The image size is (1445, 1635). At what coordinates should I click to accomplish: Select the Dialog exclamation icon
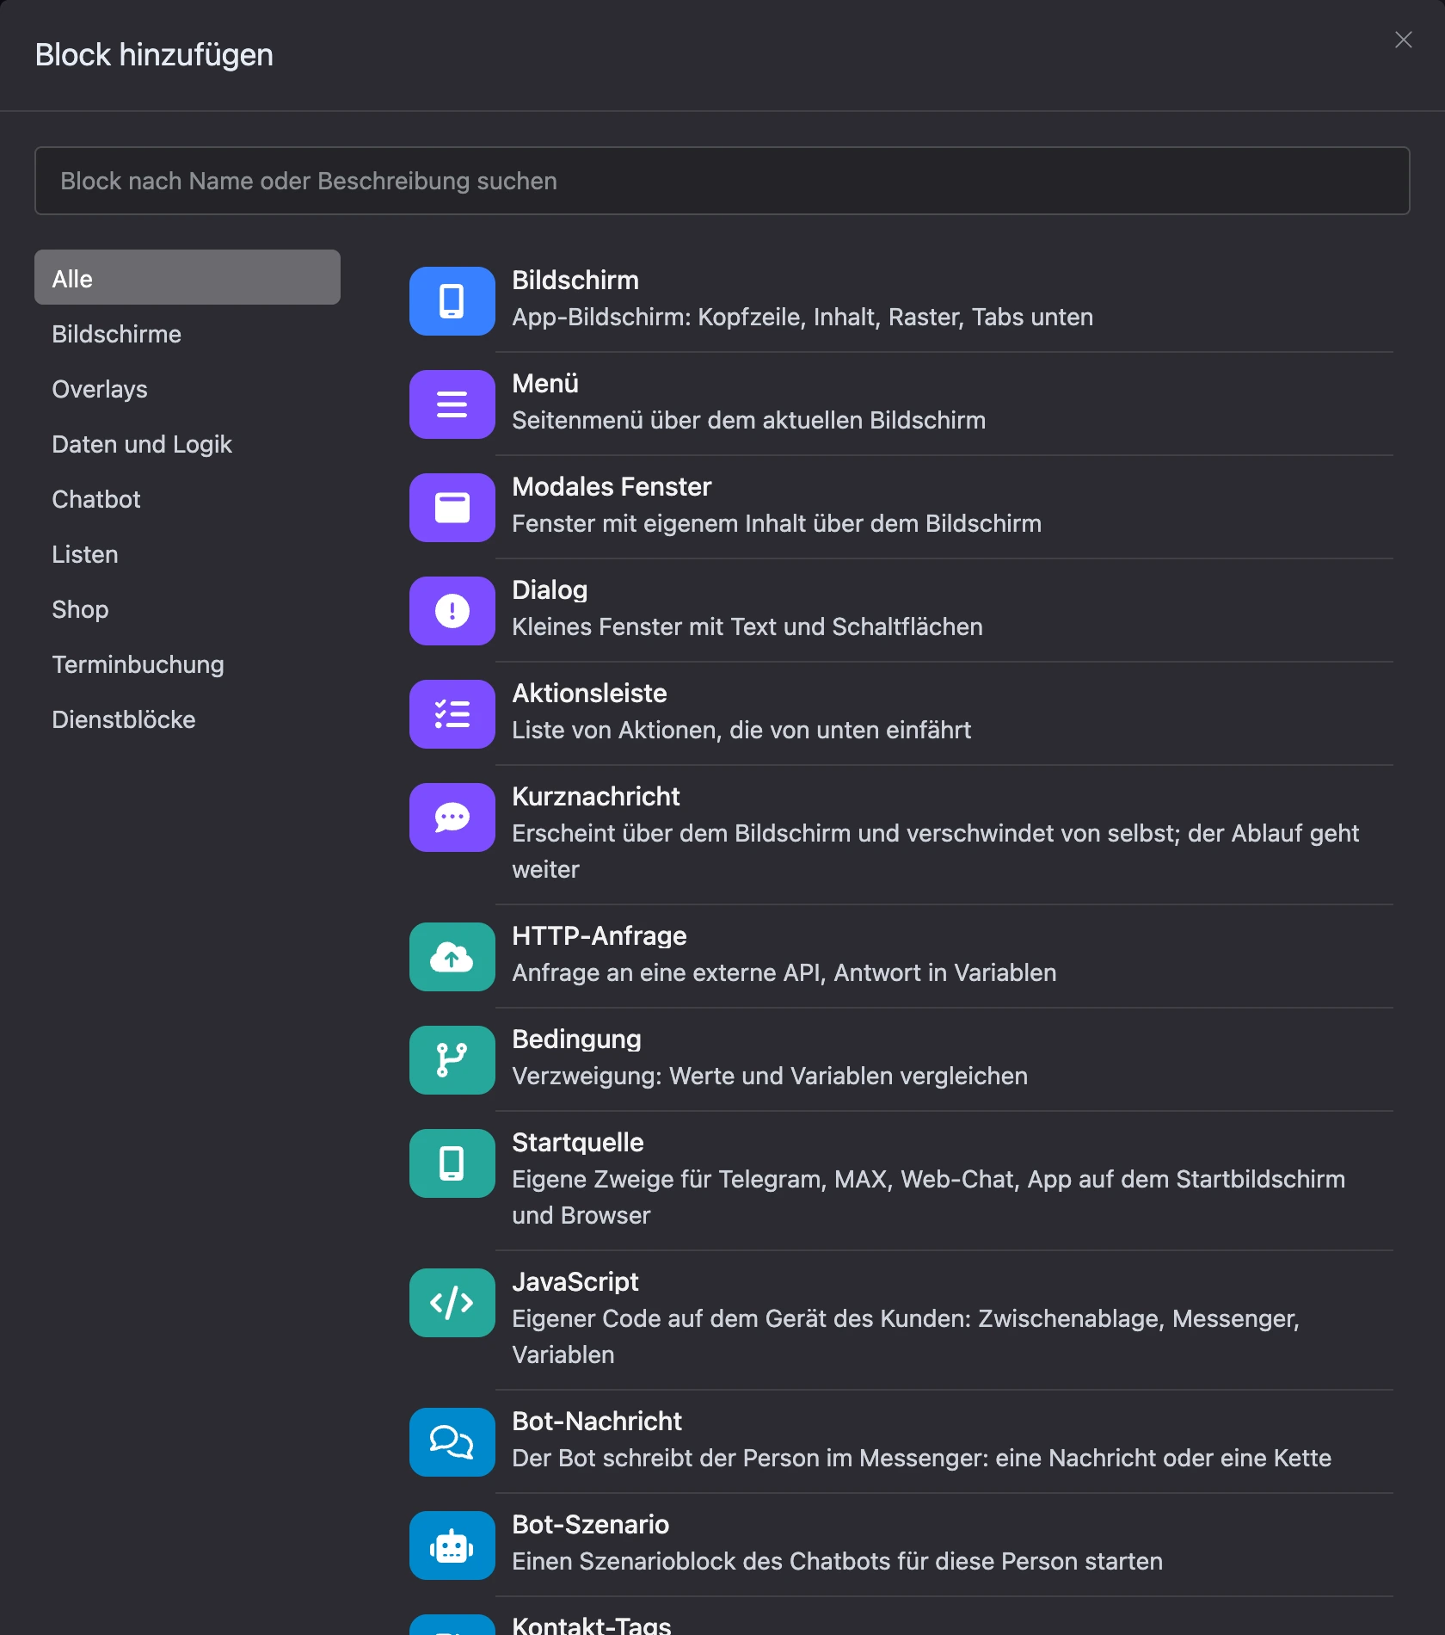point(452,611)
